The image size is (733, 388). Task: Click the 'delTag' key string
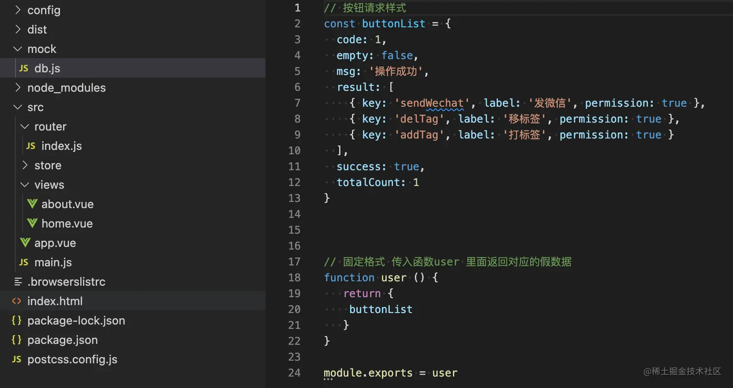pos(420,119)
